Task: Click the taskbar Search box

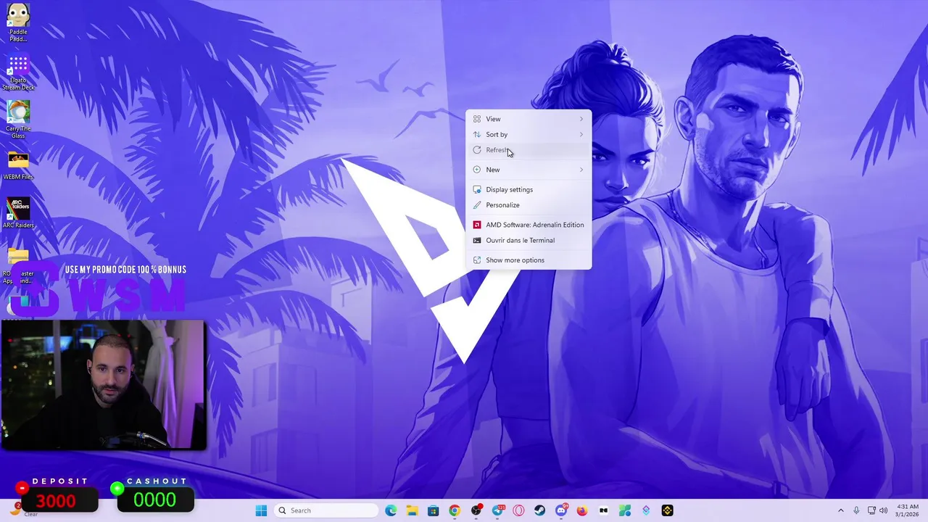Action: tap(326, 510)
